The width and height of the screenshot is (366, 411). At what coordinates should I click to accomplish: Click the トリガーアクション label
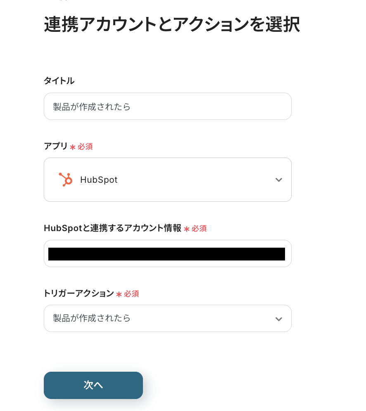coord(78,294)
